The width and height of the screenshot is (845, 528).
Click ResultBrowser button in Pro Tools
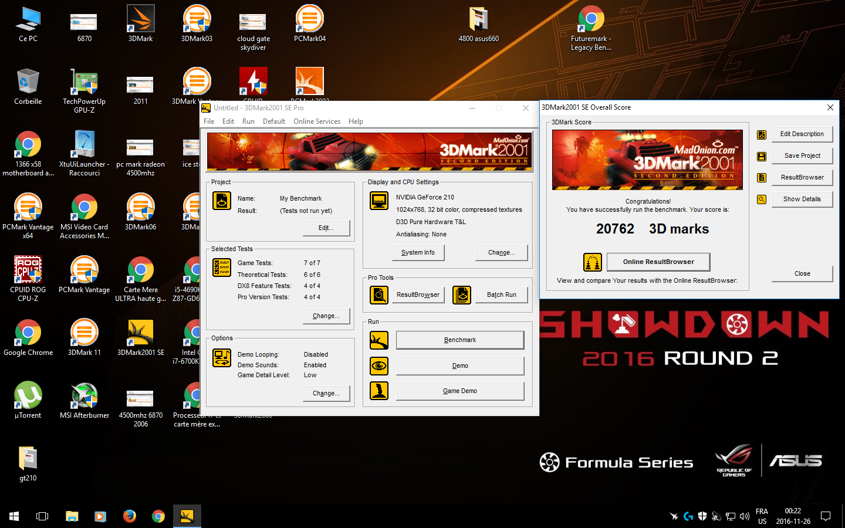(x=418, y=295)
